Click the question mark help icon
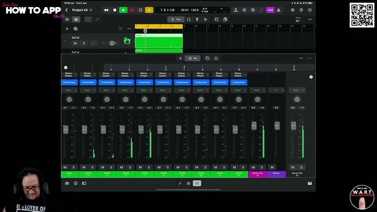 click(301, 10)
